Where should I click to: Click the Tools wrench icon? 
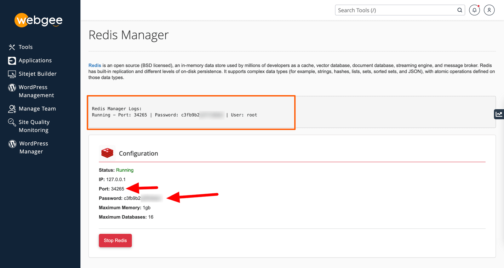[x=12, y=47]
